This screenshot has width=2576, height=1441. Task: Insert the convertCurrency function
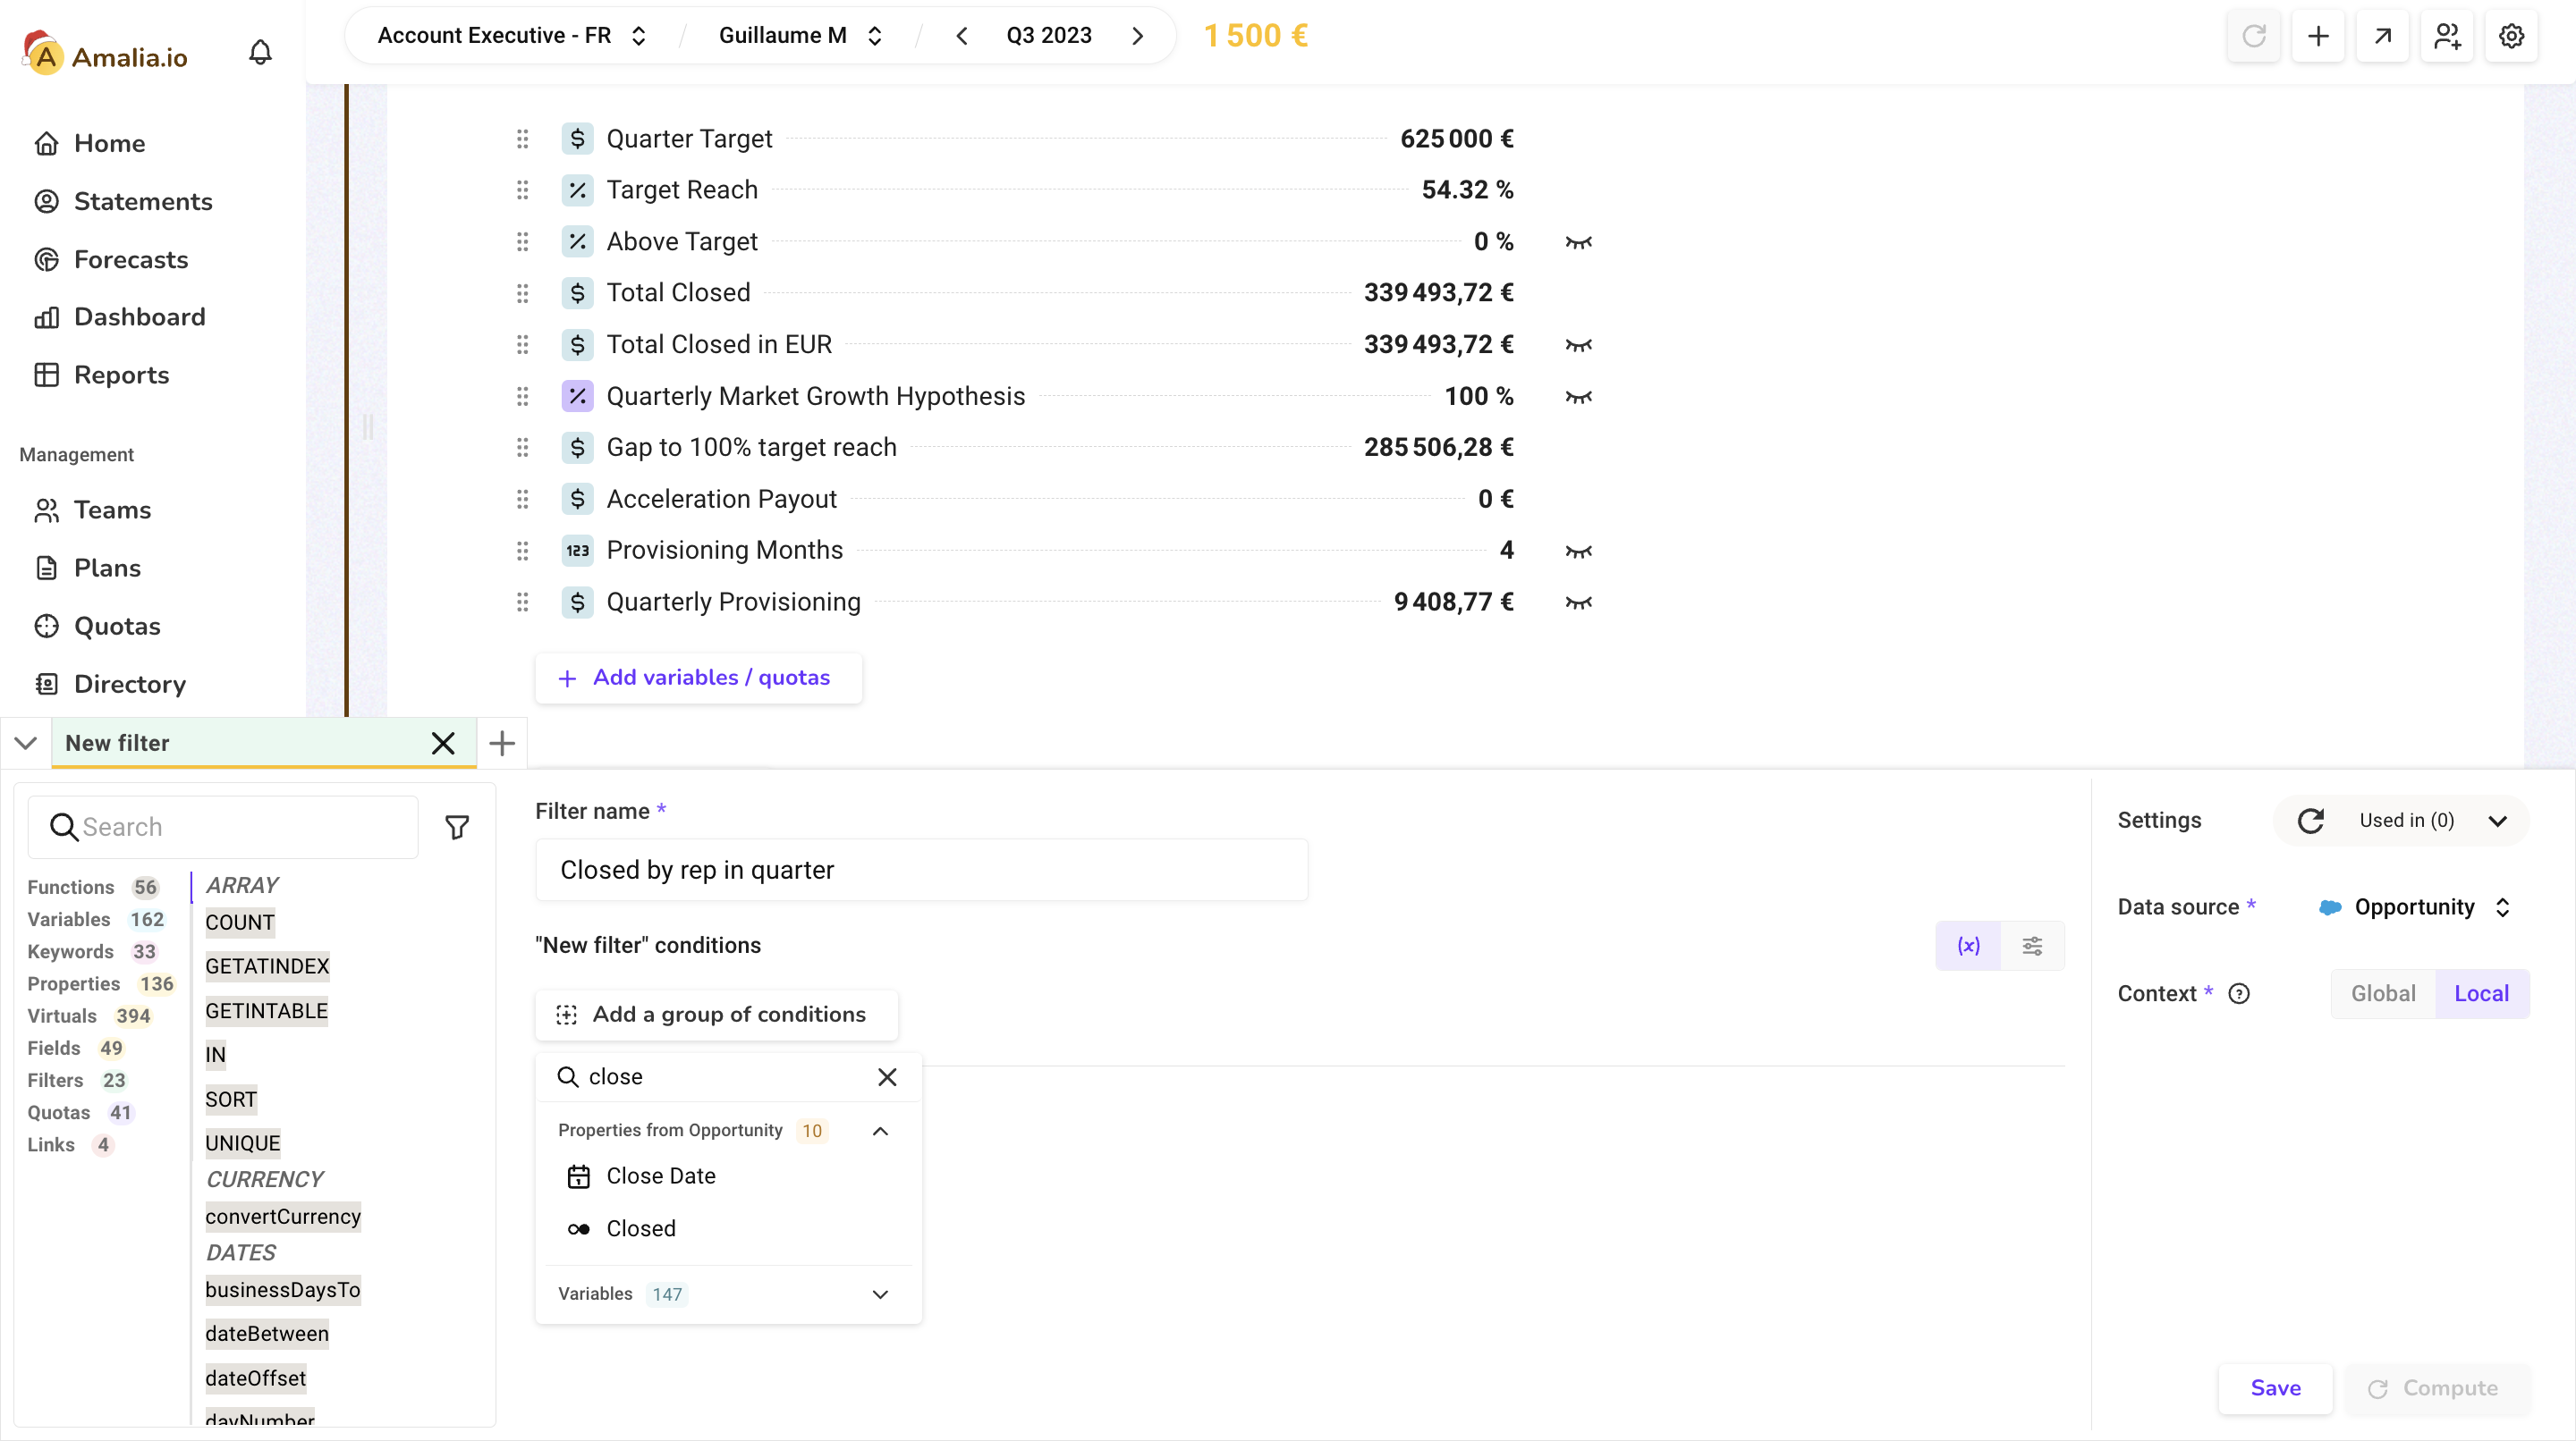tap(283, 1216)
